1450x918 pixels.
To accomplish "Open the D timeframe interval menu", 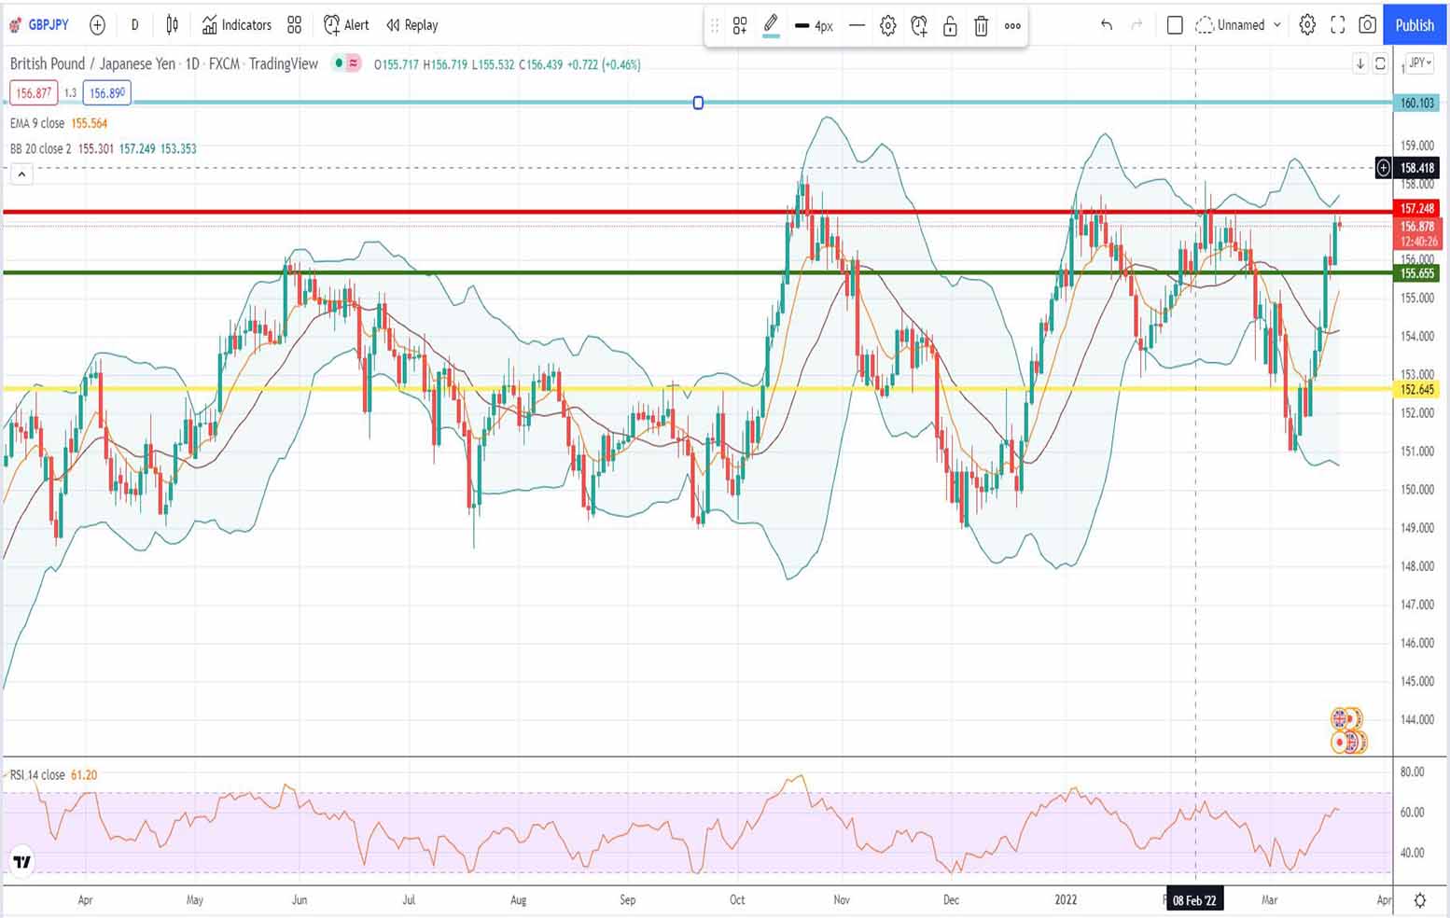I will point(134,25).
